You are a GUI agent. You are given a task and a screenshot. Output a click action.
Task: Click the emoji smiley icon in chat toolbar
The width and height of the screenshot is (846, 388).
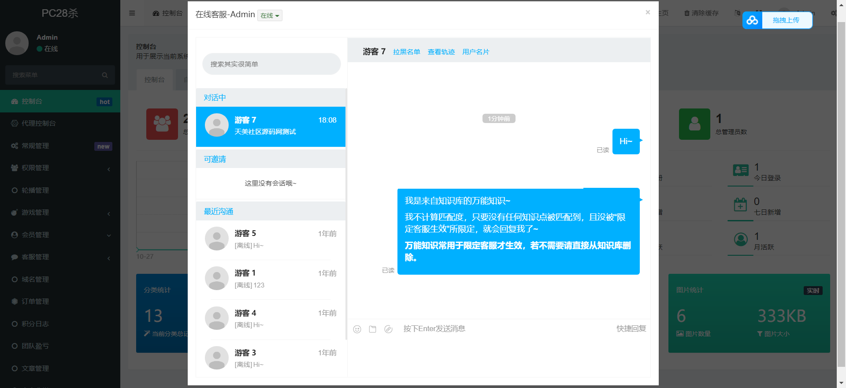point(357,329)
